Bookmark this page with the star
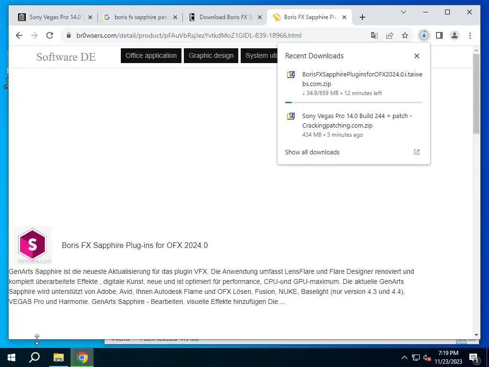 405,35
